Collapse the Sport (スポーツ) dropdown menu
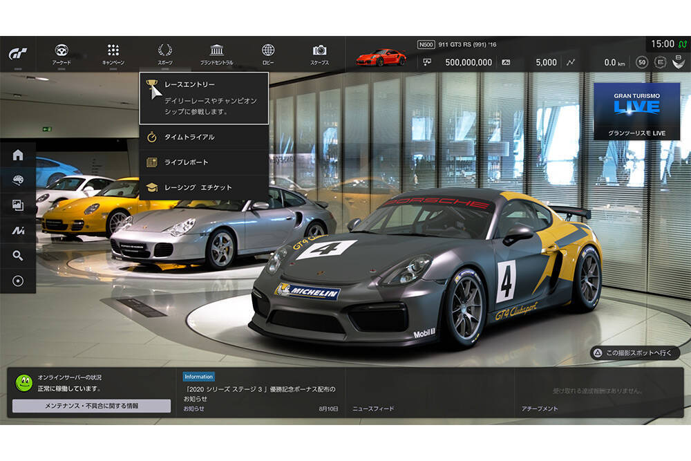 click(164, 54)
